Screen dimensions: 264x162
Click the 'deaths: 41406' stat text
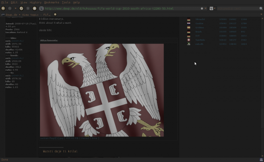click(x=14, y=50)
